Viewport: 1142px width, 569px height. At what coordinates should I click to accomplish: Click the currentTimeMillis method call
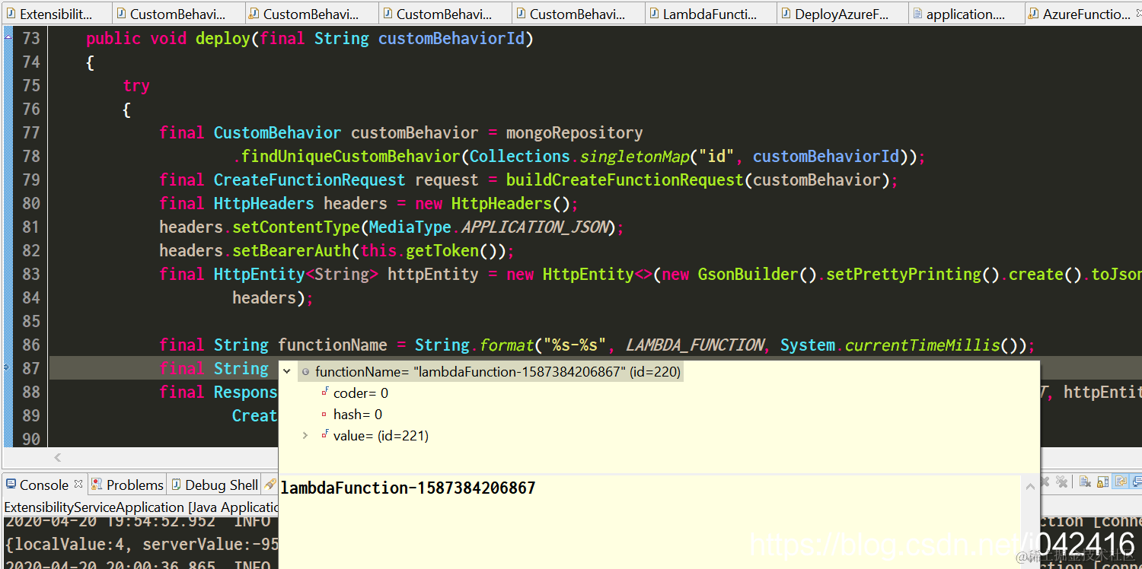[x=922, y=345]
